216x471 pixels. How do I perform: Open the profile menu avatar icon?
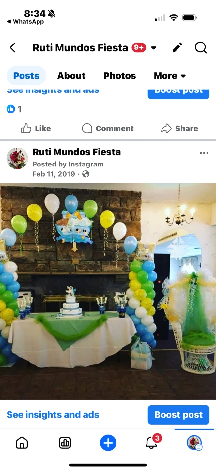point(194,443)
